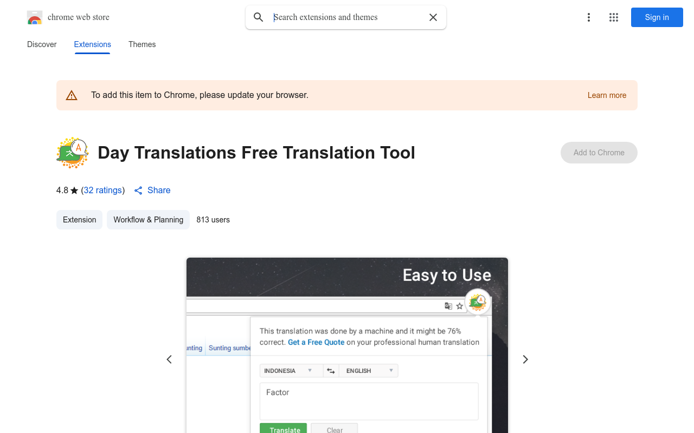
Task: Click the Add to Chrome button
Action: [599, 153]
